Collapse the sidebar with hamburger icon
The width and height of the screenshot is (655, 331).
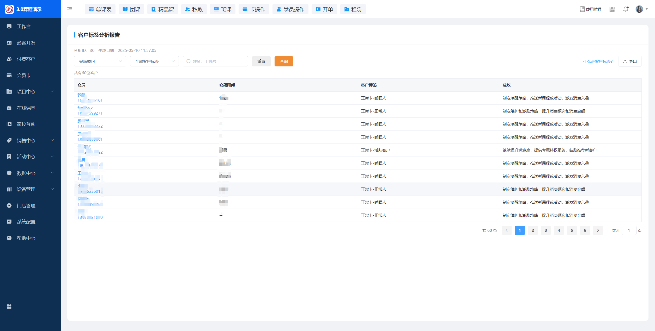[69, 9]
